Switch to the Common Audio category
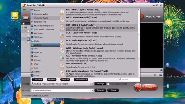Screen dimensions: 185x104 coord(45,18)
